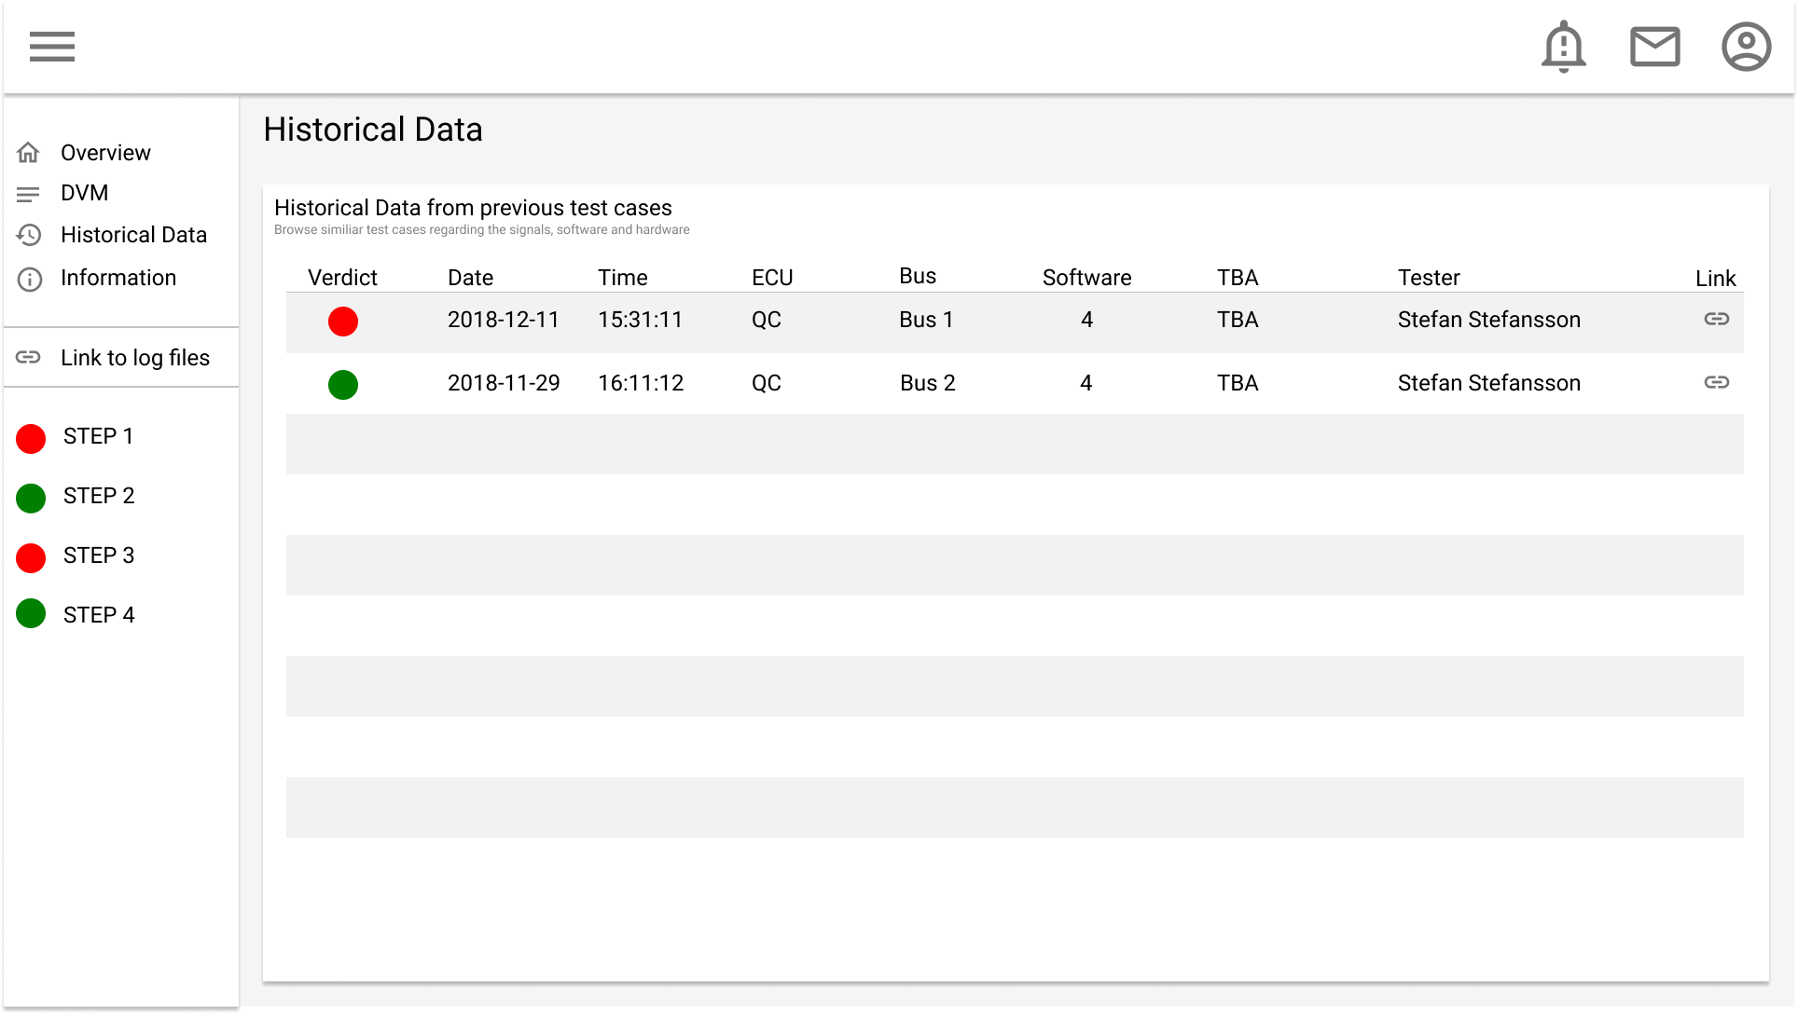Open link icon for 2018-11-29 row
Viewport: 1798px width, 1014px height.
click(1717, 382)
